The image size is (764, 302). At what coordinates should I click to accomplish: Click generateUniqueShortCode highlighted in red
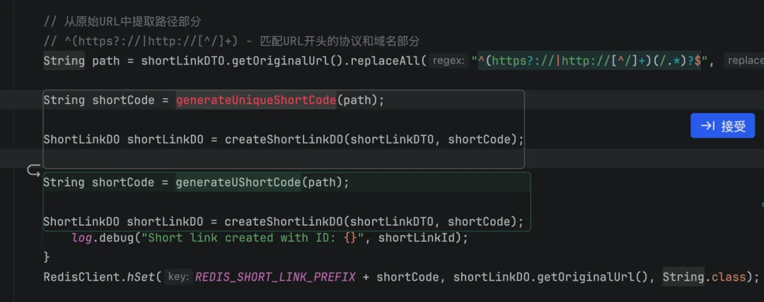[x=256, y=100]
